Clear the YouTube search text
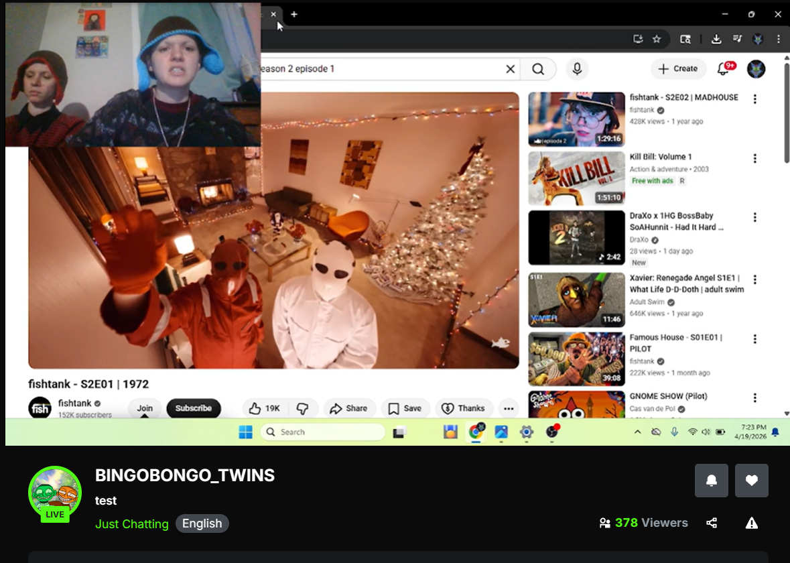Screen dimensions: 790x563 511,68
